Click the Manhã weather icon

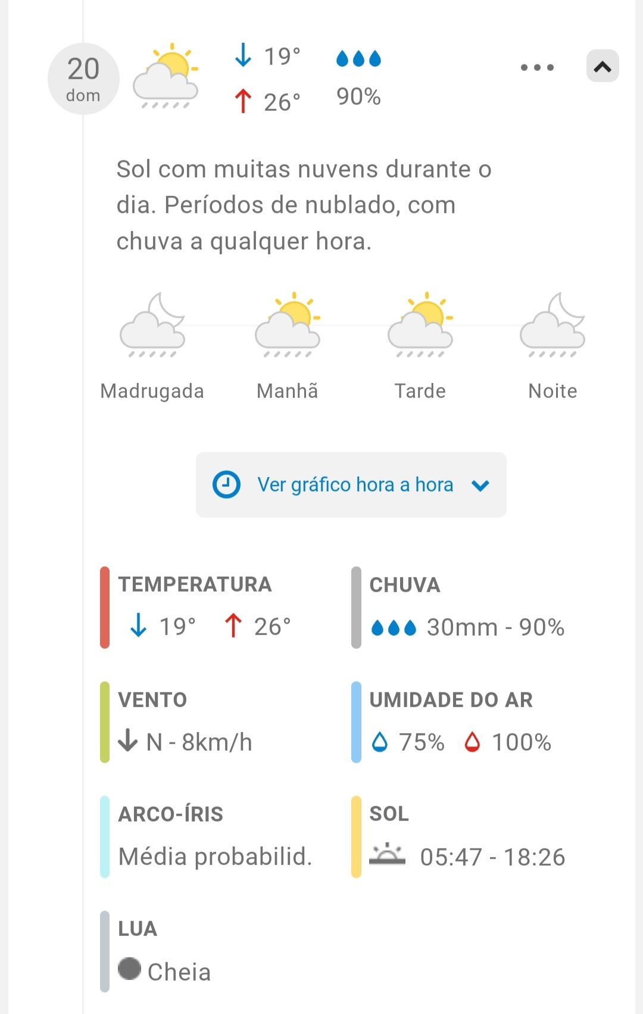click(x=288, y=325)
